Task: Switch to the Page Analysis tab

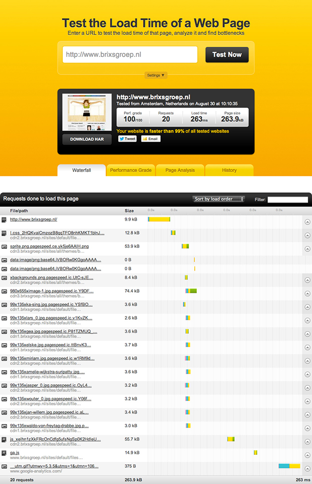Action: pyautogui.click(x=180, y=170)
